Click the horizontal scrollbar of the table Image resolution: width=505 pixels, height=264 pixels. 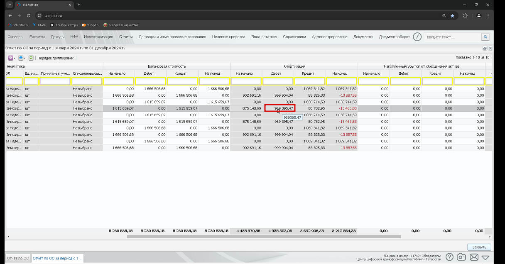(x=264, y=237)
